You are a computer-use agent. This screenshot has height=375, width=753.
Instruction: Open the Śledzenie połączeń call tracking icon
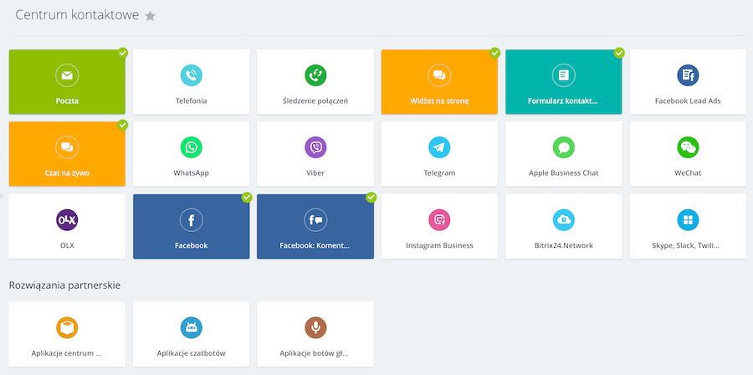point(315,75)
